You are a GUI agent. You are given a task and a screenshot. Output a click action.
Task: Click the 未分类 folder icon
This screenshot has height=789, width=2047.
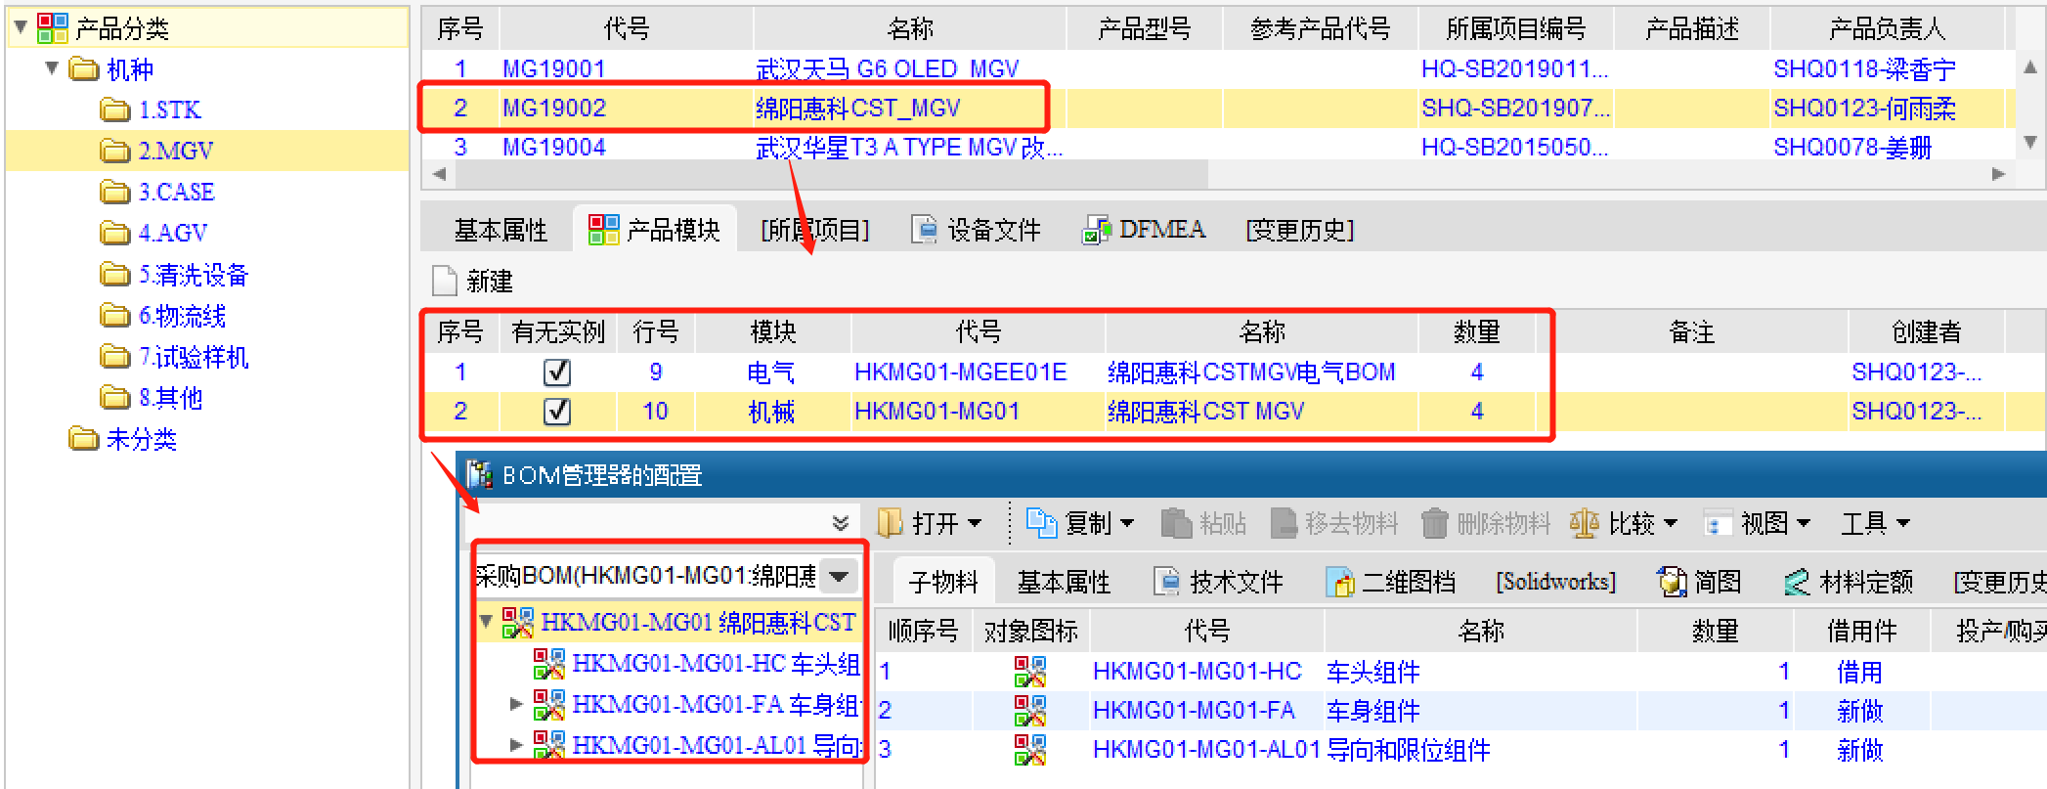(84, 438)
